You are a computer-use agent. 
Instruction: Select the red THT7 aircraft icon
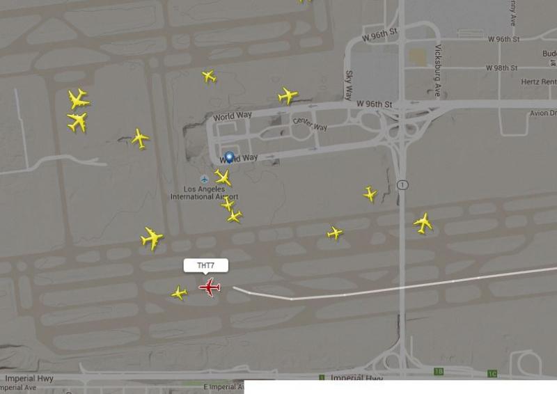pos(210,287)
